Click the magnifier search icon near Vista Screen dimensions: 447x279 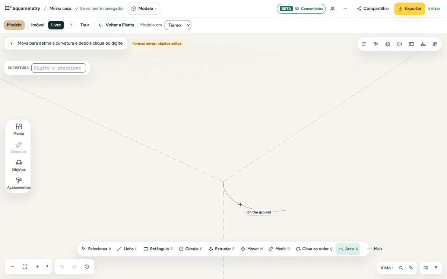click(x=401, y=268)
